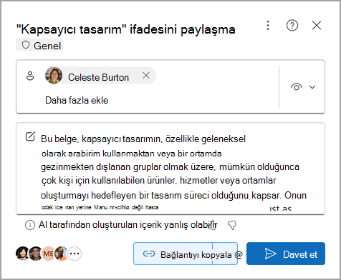
Task: Click the thumbs up feedback icon
Action: pos(212,225)
